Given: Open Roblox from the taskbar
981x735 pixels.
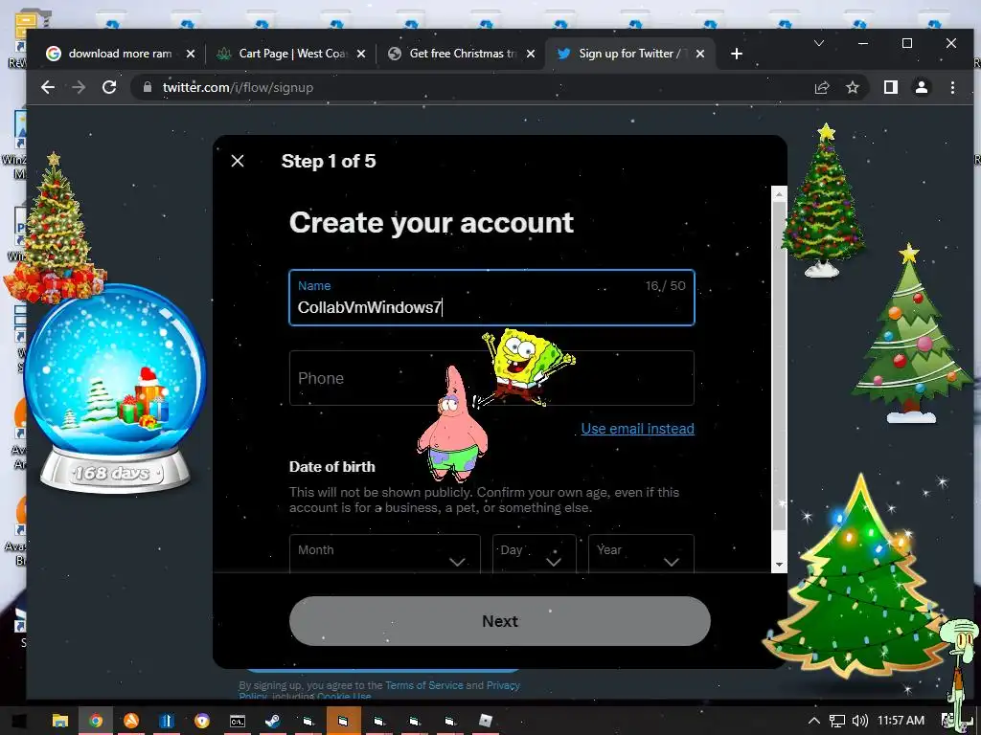Looking at the screenshot, I should [x=486, y=721].
